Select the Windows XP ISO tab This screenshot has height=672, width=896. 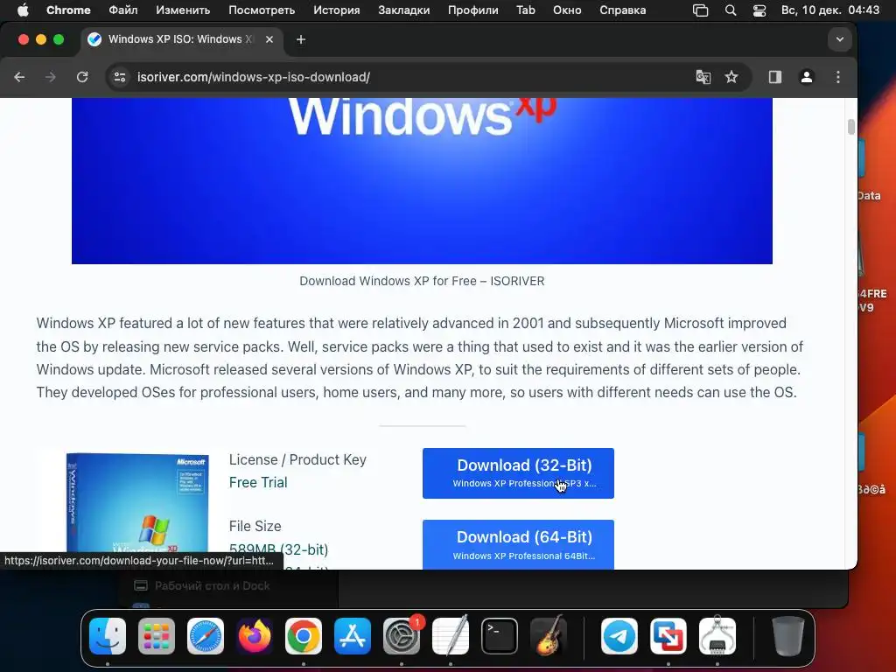[182, 39]
